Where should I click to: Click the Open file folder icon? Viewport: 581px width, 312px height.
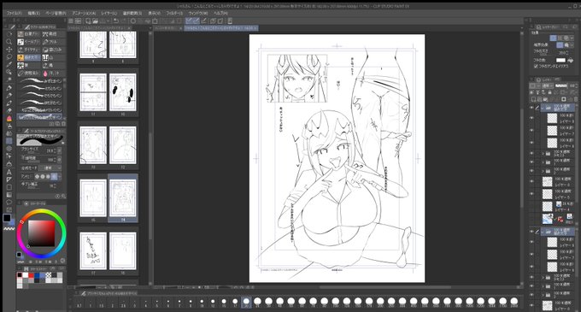click(96, 21)
